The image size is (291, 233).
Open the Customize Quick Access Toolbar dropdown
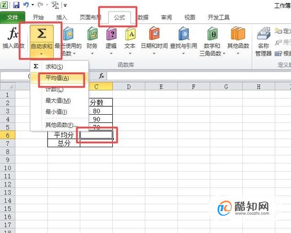(x=65, y=6)
